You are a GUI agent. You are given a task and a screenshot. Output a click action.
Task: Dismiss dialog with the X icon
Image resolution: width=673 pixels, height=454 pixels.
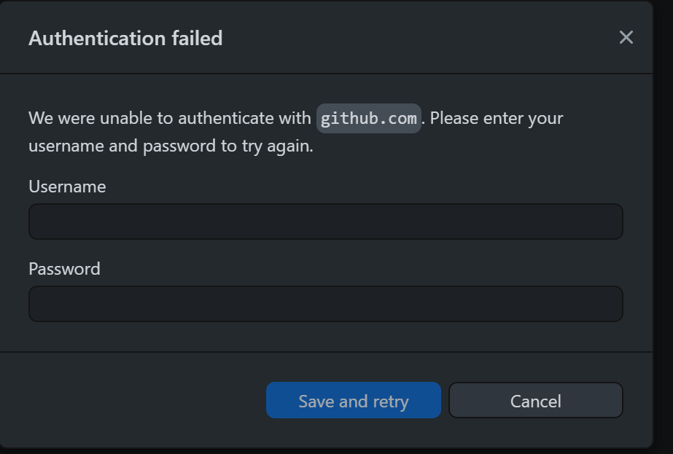pos(626,38)
